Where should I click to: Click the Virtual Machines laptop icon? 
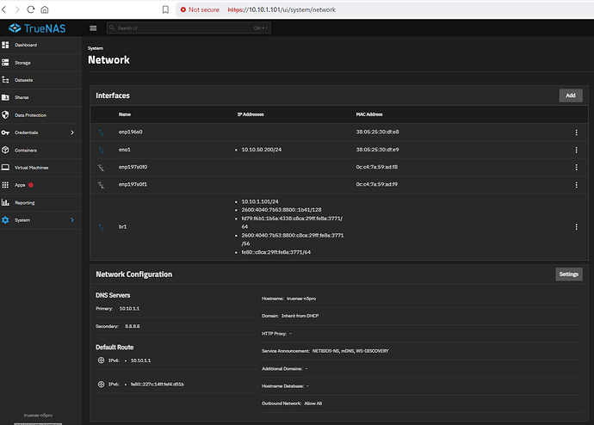[x=5, y=167]
